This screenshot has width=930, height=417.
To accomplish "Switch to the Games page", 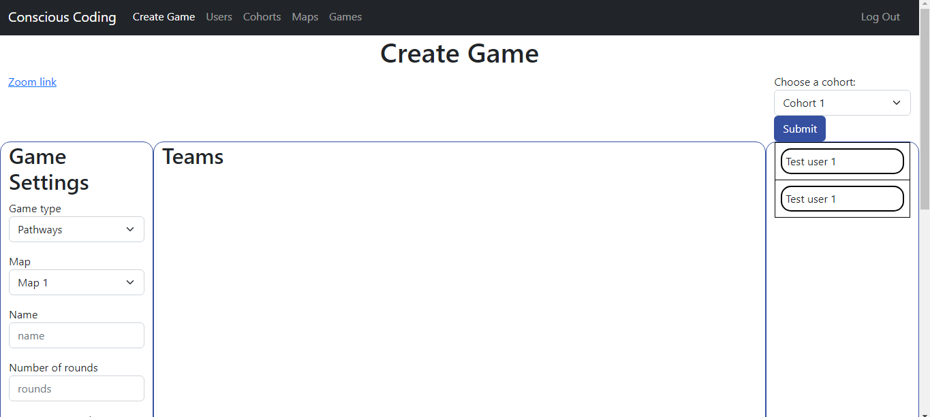I will coord(345,17).
